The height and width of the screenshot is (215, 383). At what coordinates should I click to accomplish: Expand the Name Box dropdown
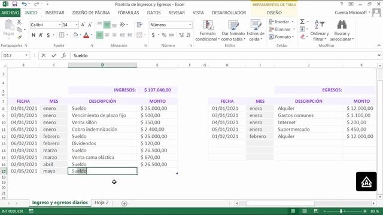click(26, 56)
